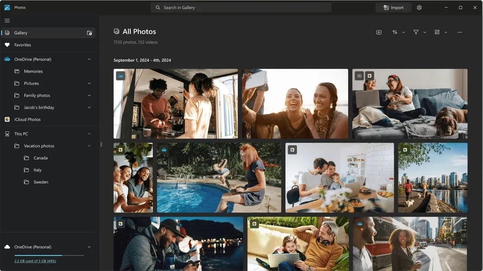This screenshot has width=483, height=271.
Task: Collapse the Vacation photos tree
Action: coord(89,146)
